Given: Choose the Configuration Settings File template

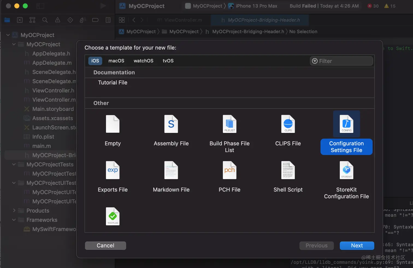Looking at the screenshot, I should 346,133.
